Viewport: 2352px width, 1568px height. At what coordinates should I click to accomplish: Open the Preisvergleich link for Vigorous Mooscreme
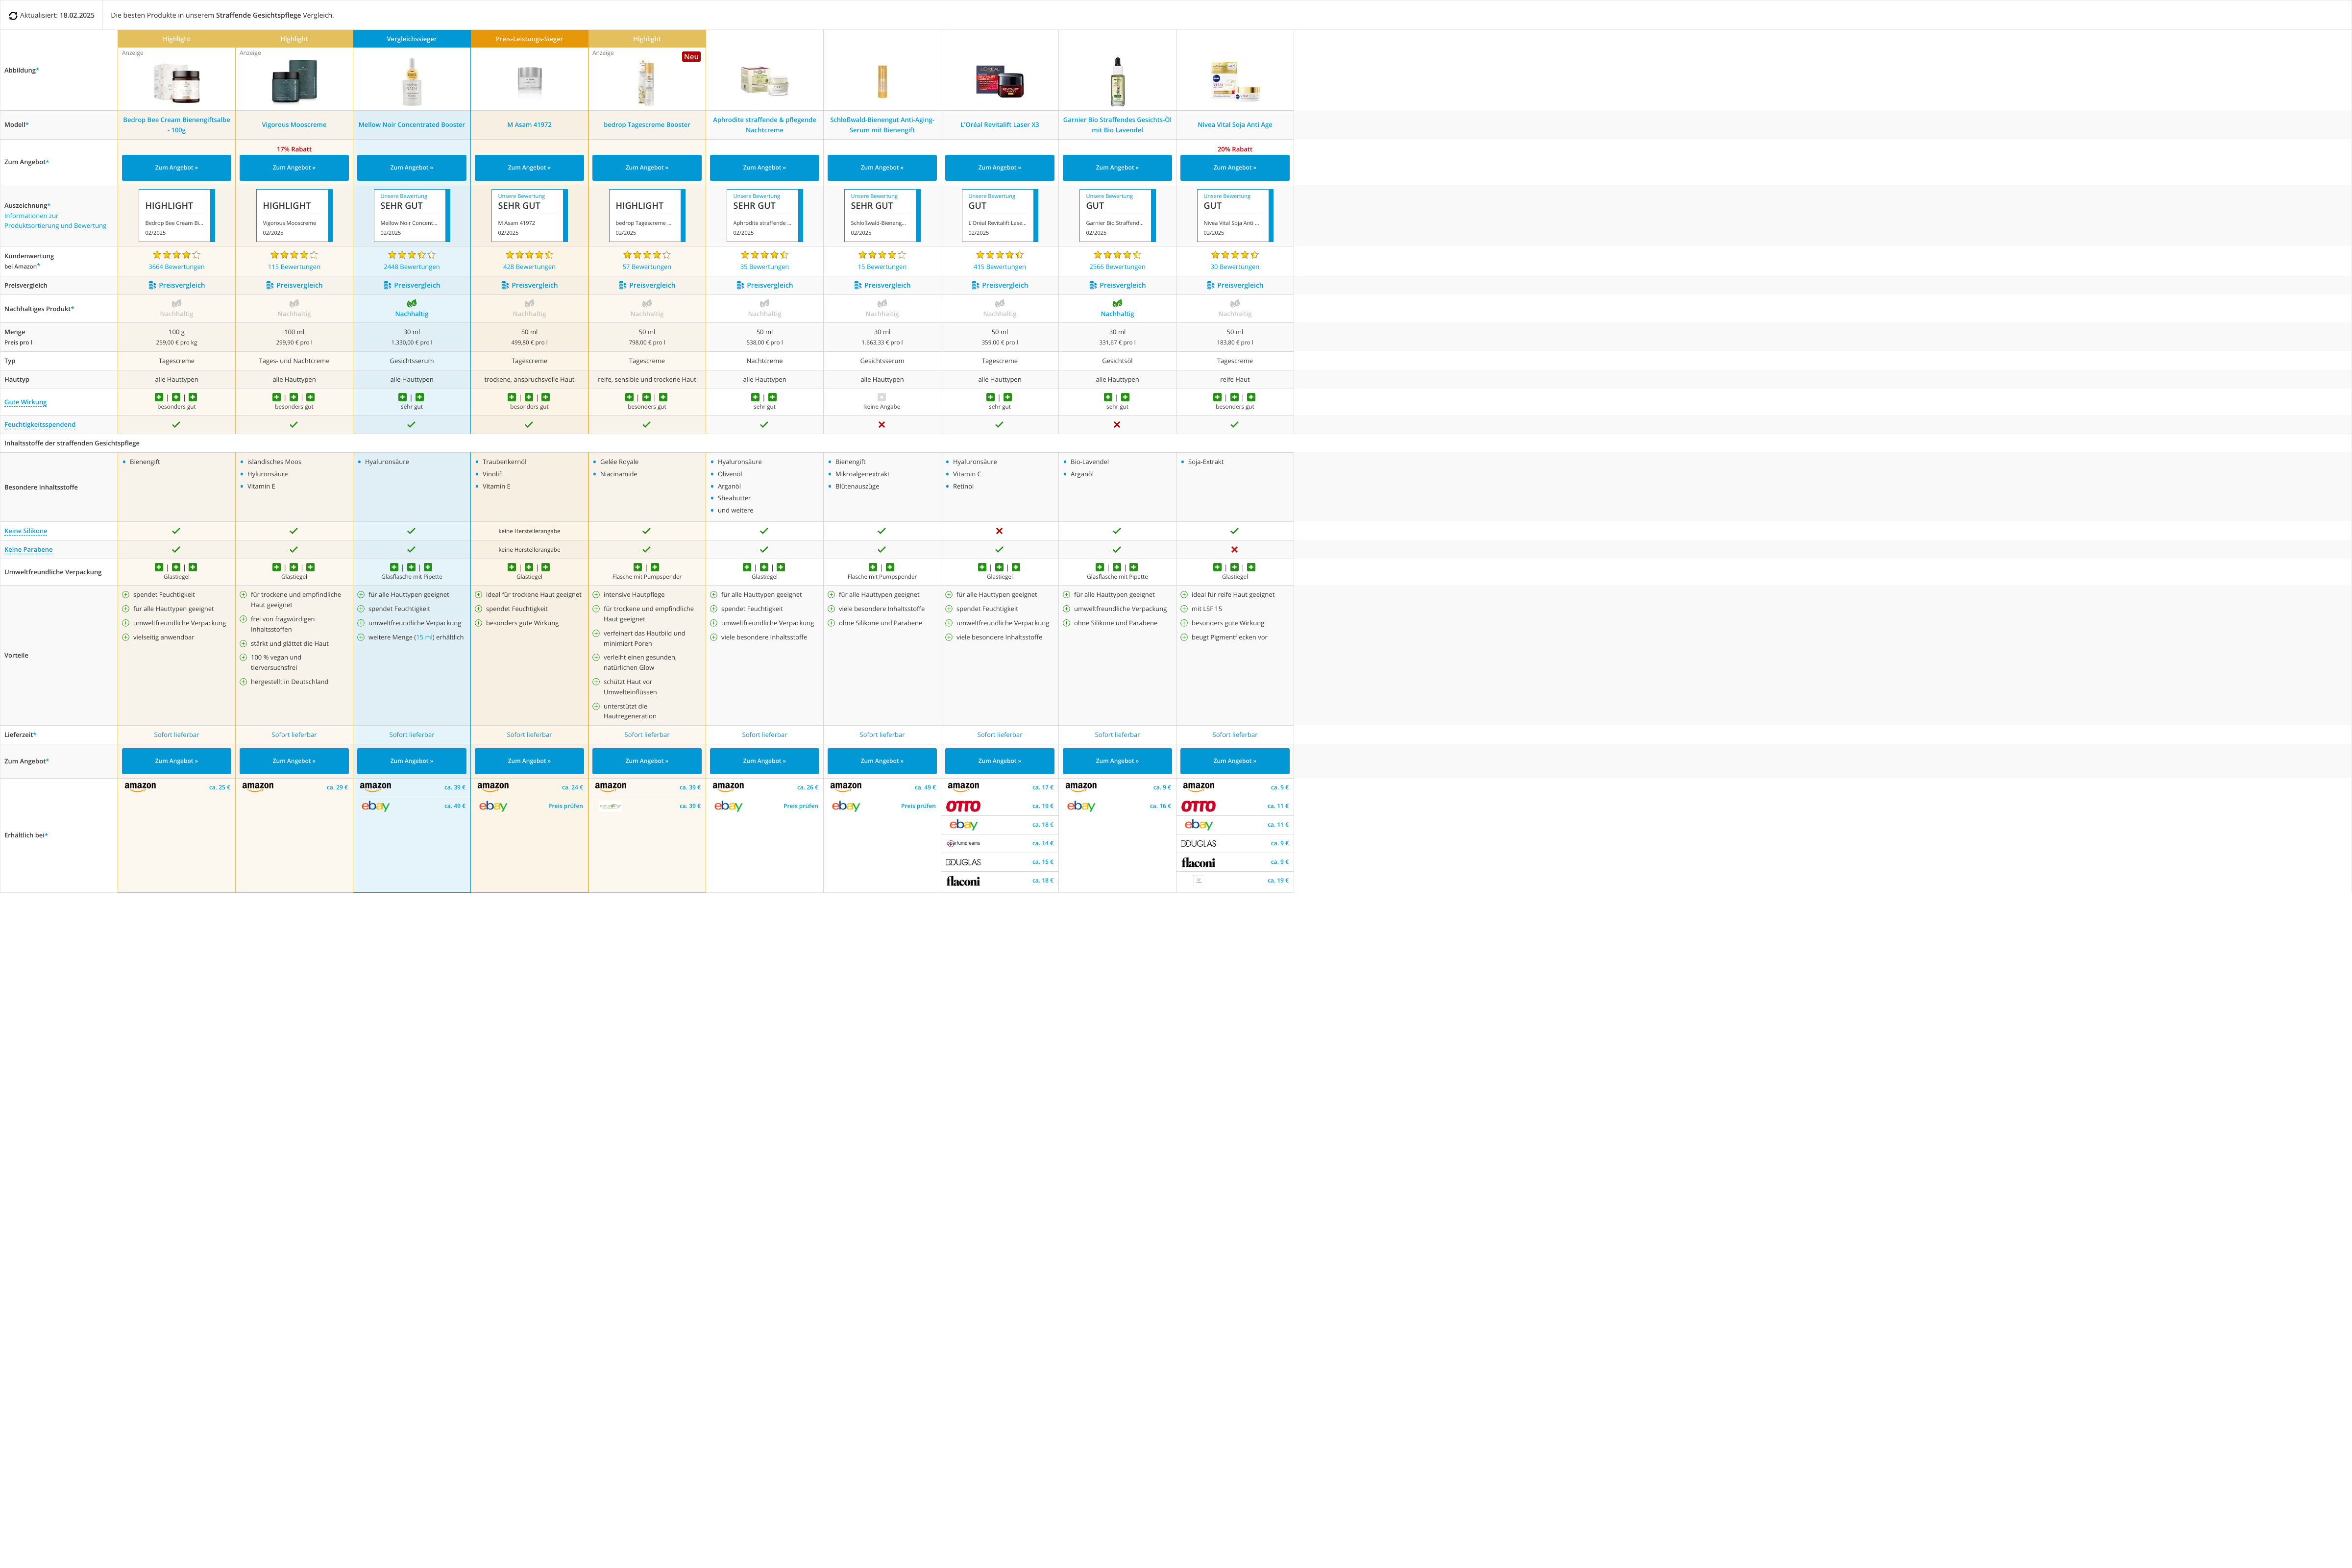click(x=294, y=285)
